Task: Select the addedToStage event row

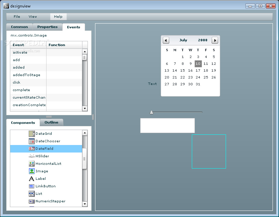Action: (x=46, y=75)
